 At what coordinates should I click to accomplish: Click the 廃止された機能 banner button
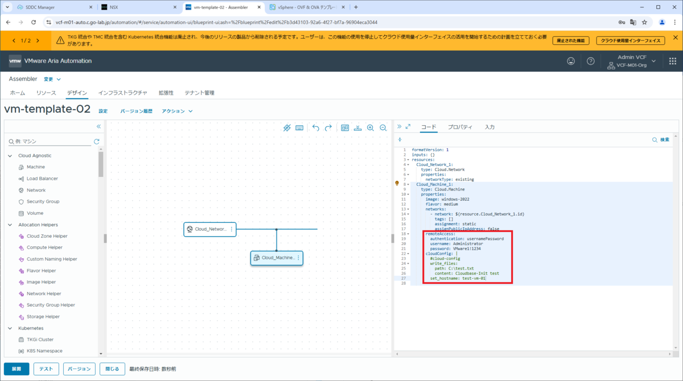(x=571, y=40)
